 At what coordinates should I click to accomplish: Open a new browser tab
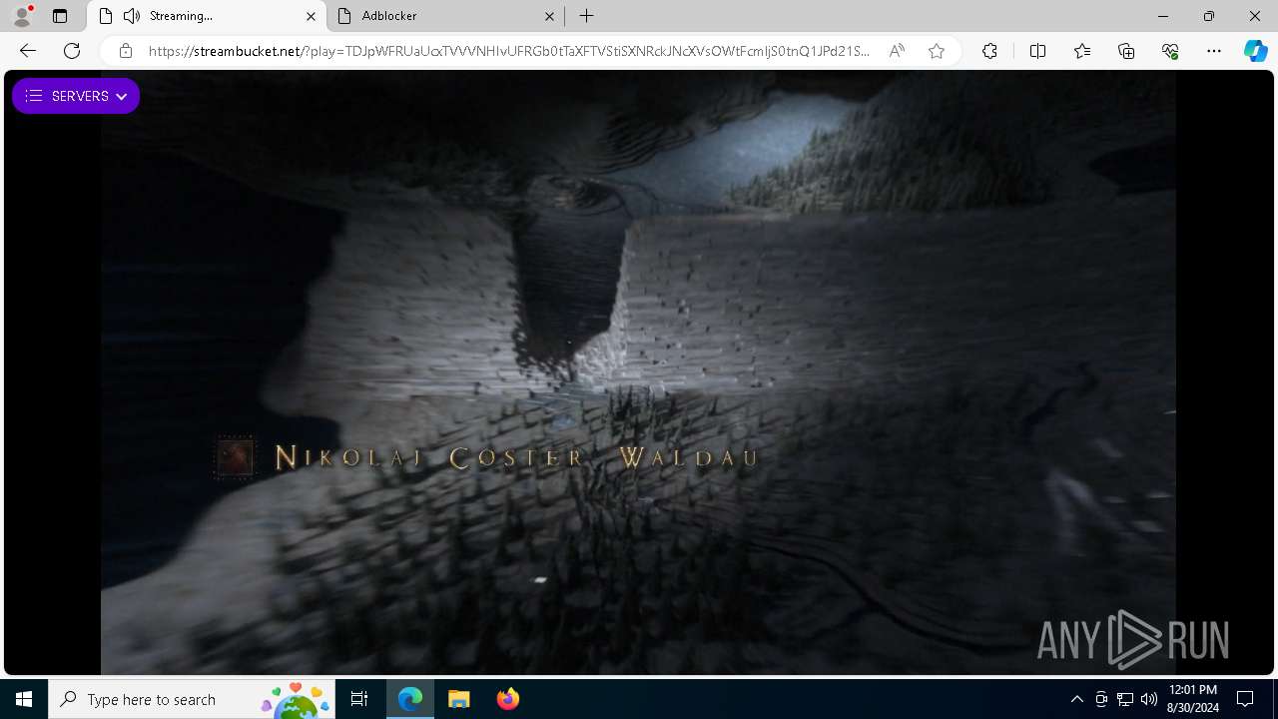pos(587,16)
